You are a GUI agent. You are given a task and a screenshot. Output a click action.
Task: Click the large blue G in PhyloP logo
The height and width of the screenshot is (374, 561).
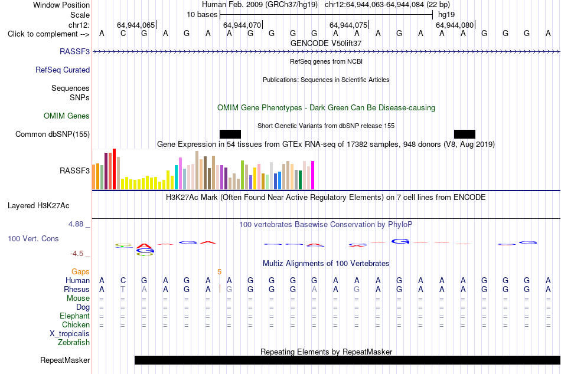pyautogui.click(x=400, y=241)
